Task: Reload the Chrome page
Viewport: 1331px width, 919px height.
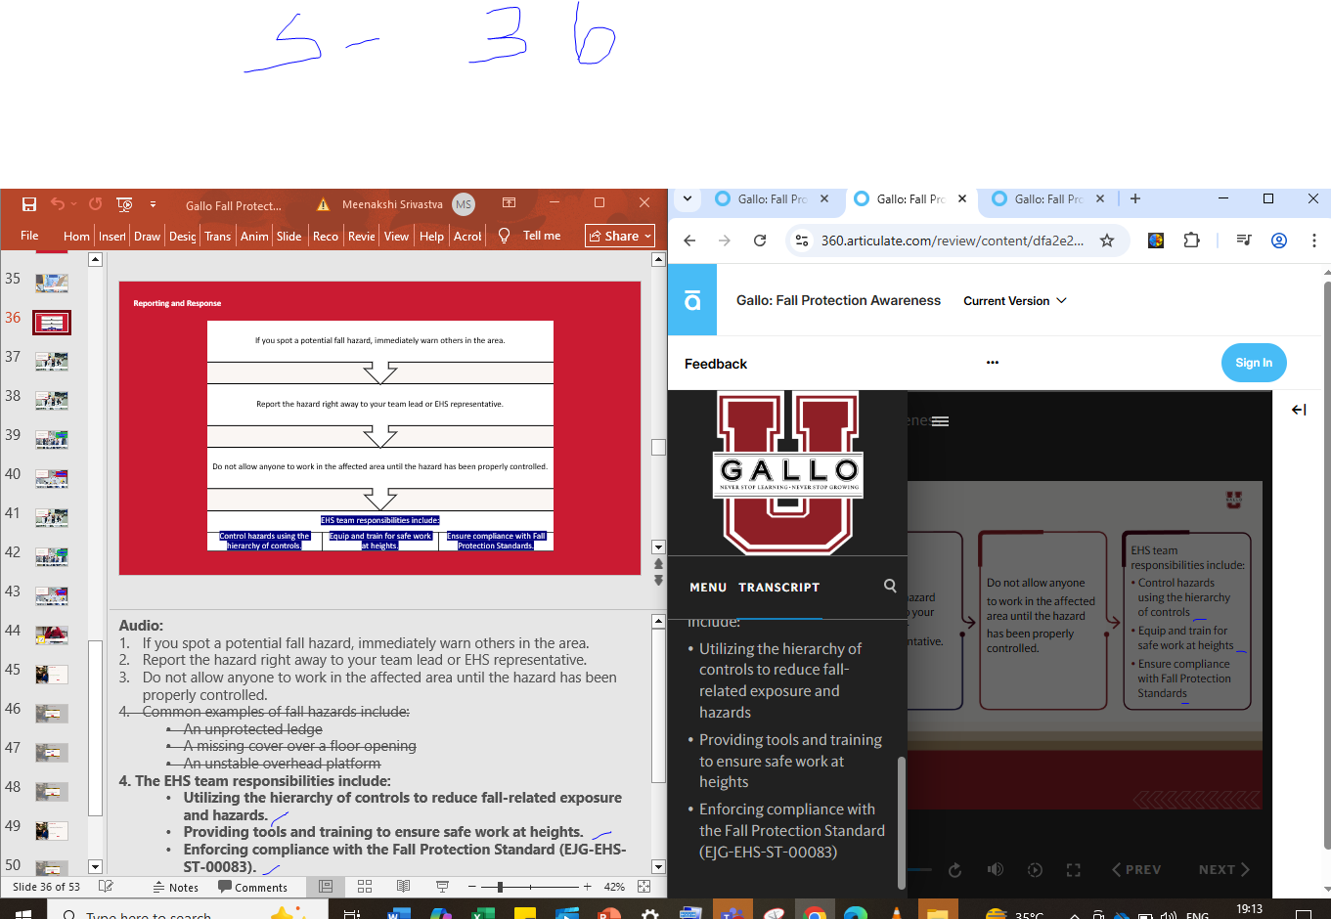Action: click(x=760, y=241)
